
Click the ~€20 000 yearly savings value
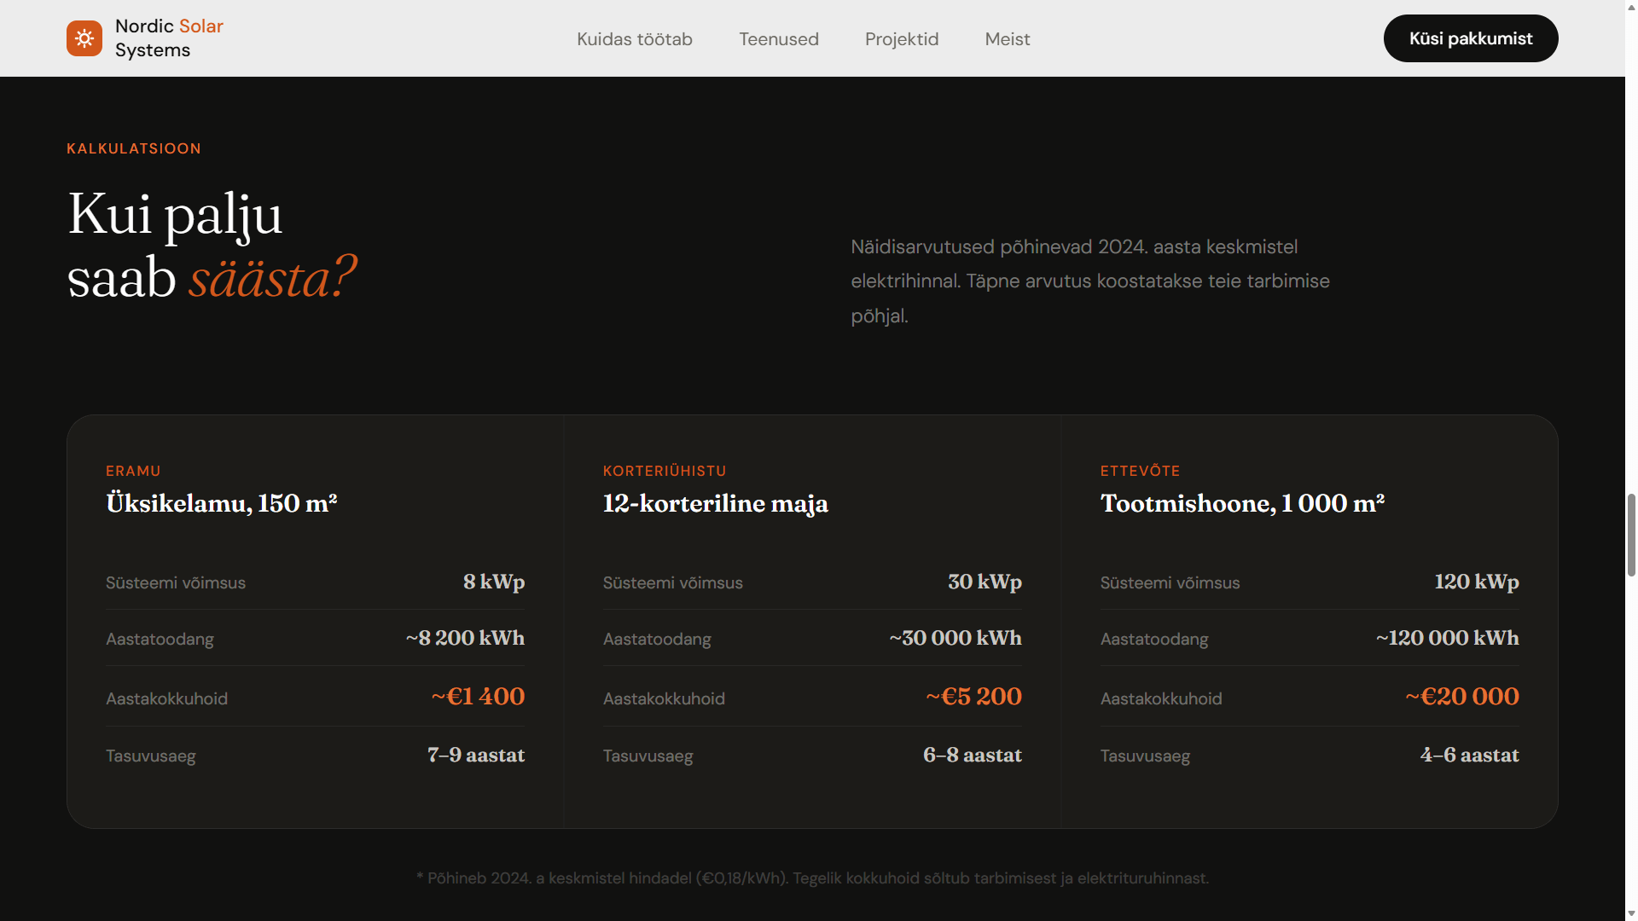pyautogui.click(x=1461, y=697)
